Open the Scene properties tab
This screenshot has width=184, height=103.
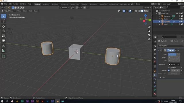(155, 58)
